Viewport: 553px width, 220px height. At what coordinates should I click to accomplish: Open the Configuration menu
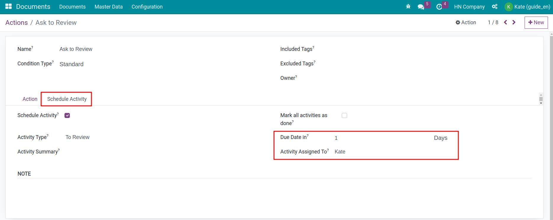[147, 7]
